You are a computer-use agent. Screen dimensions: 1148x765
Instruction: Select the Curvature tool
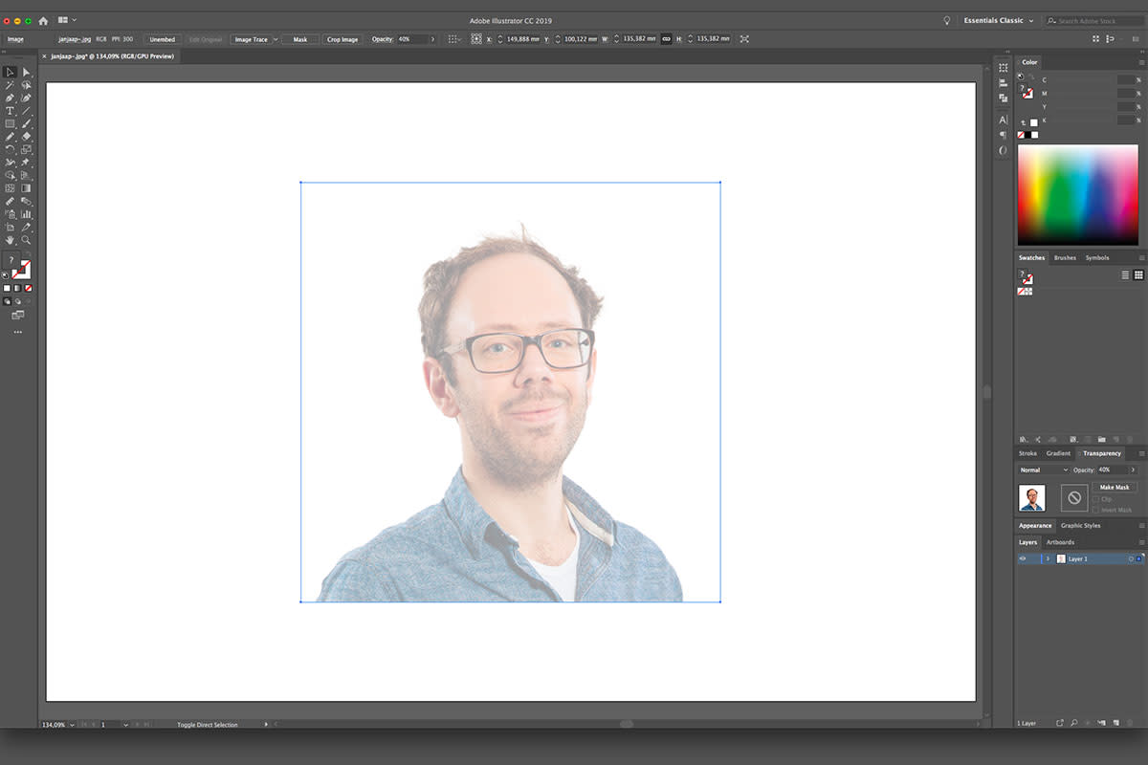point(27,98)
